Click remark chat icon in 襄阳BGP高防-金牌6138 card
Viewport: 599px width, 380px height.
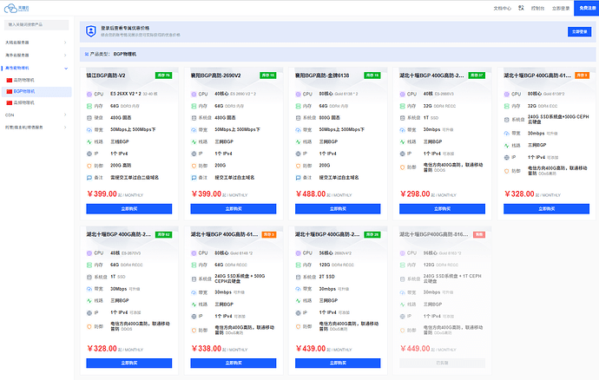pos(298,178)
